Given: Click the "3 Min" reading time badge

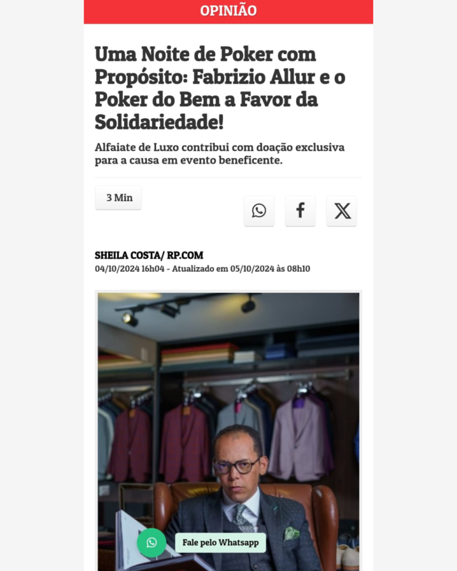Looking at the screenshot, I should (118, 198).
